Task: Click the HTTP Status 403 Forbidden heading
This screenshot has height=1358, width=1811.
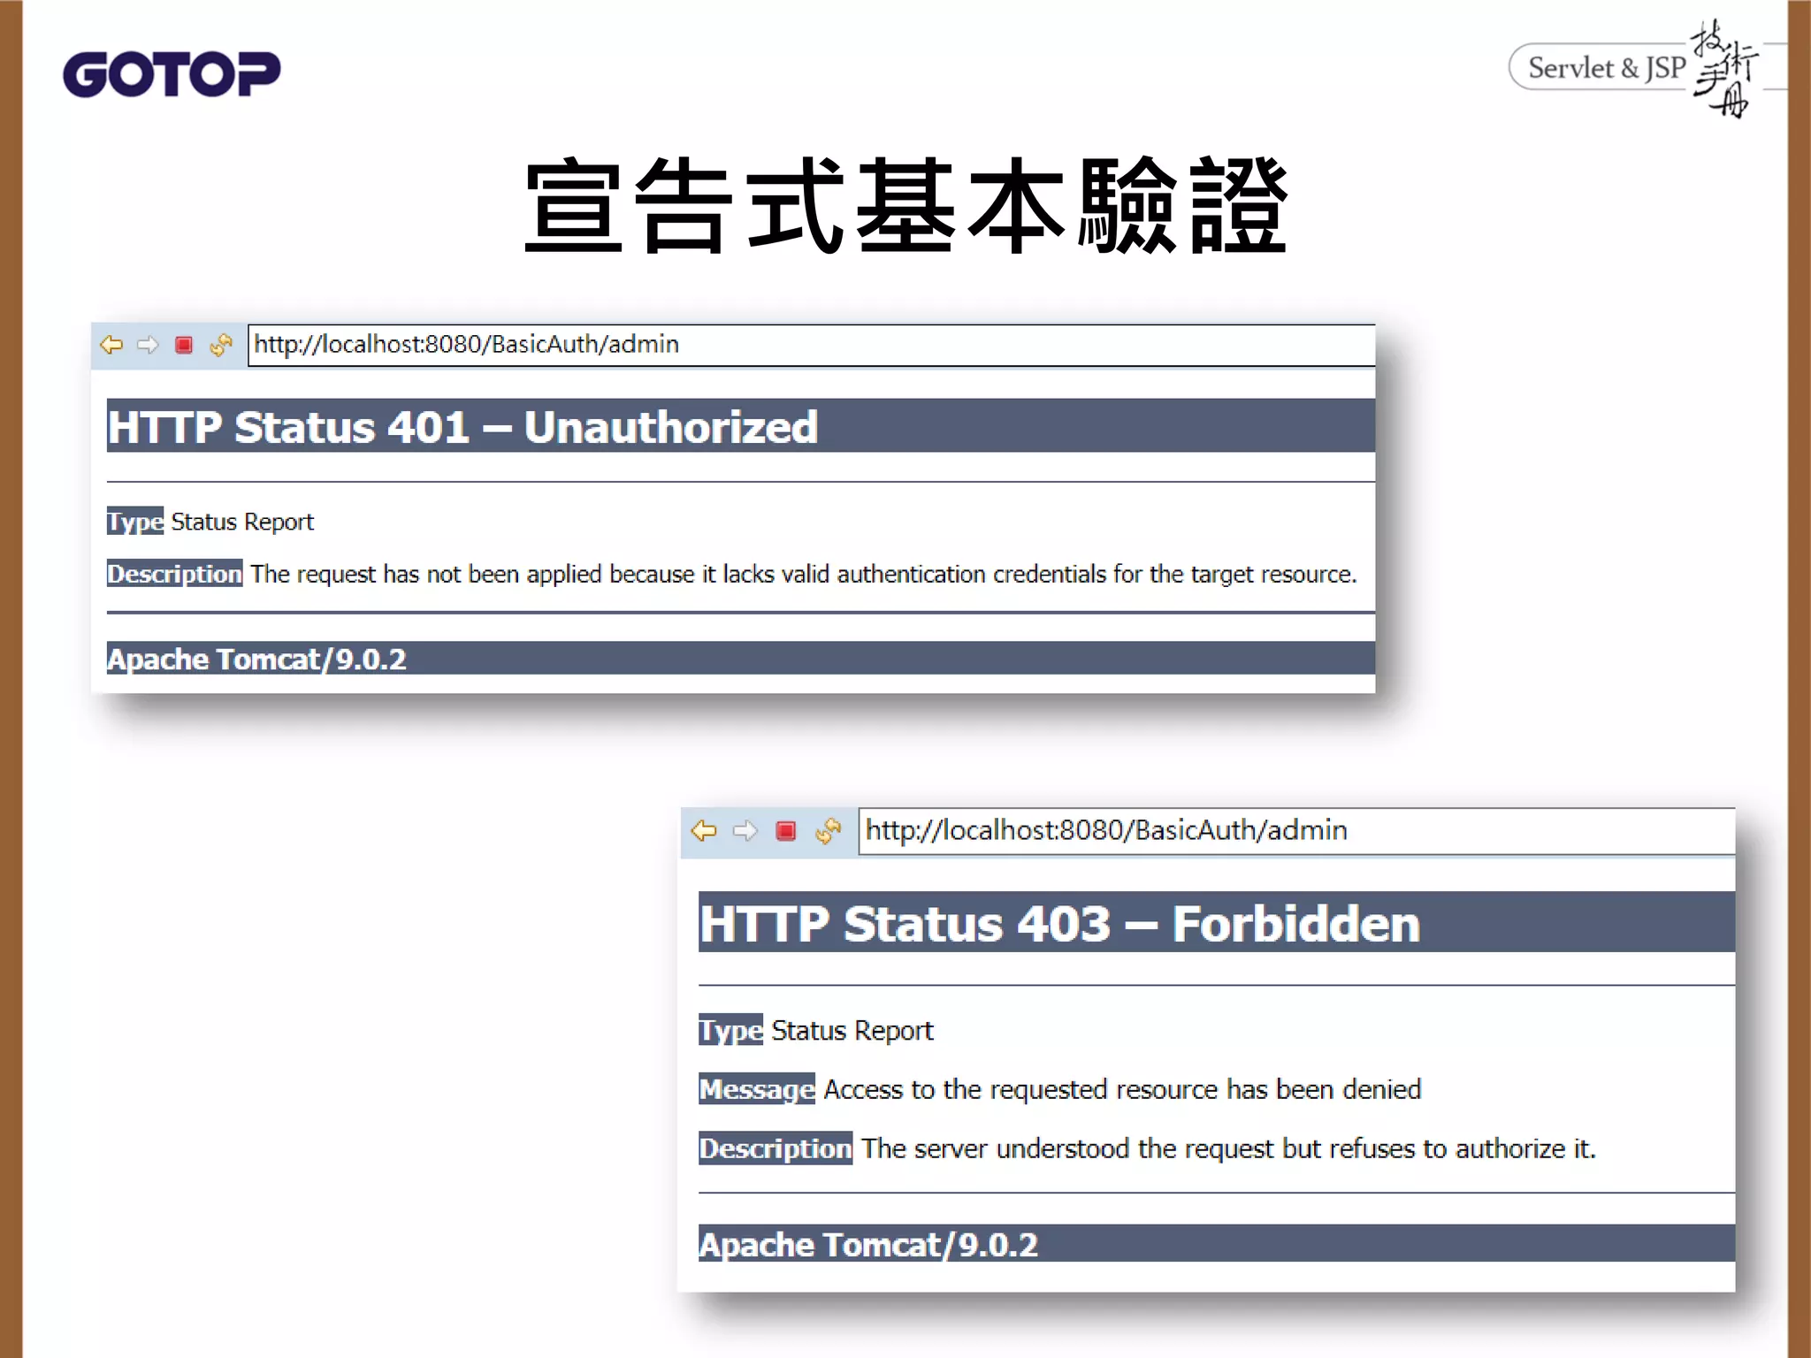Action: pyautogui.click(x=1058, y=924)
